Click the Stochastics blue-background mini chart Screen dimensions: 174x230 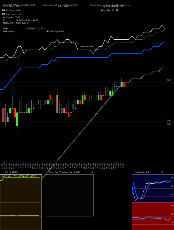point(153,188)
